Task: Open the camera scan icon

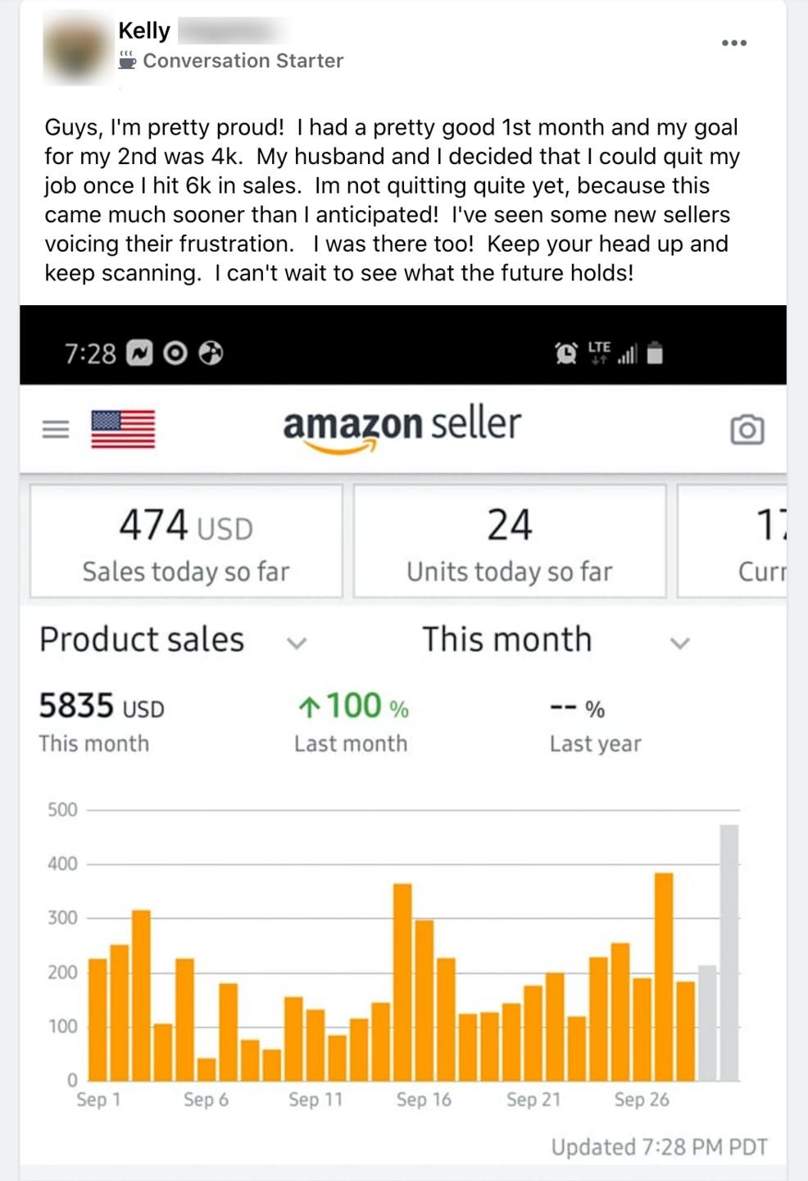Action: click(x=747, y=430)
